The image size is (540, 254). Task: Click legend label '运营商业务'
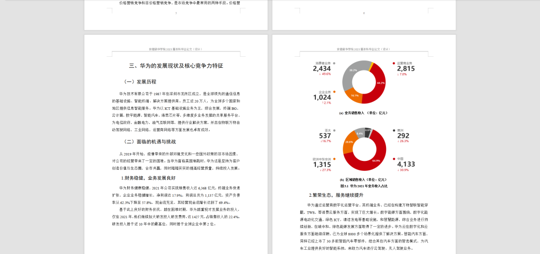coord(404,63)
